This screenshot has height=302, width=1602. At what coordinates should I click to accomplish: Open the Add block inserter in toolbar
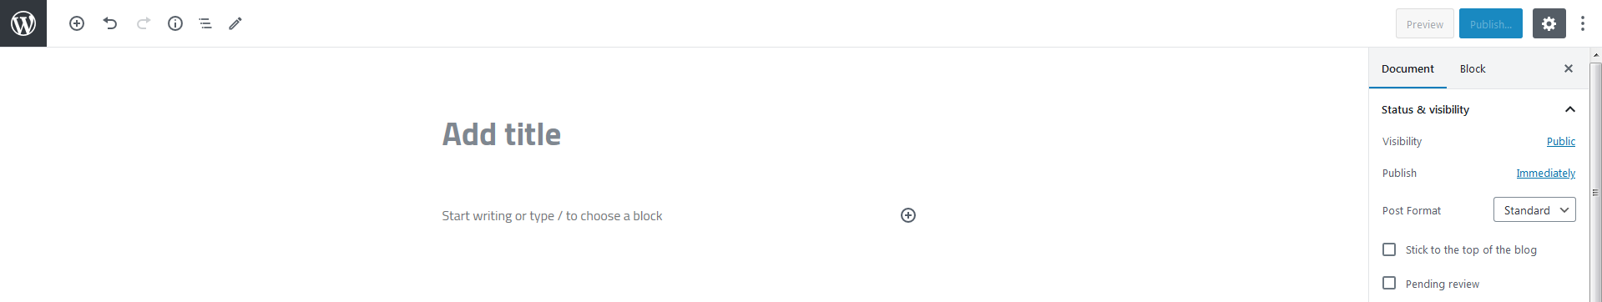pyautogui.click(x=77, y=23)
